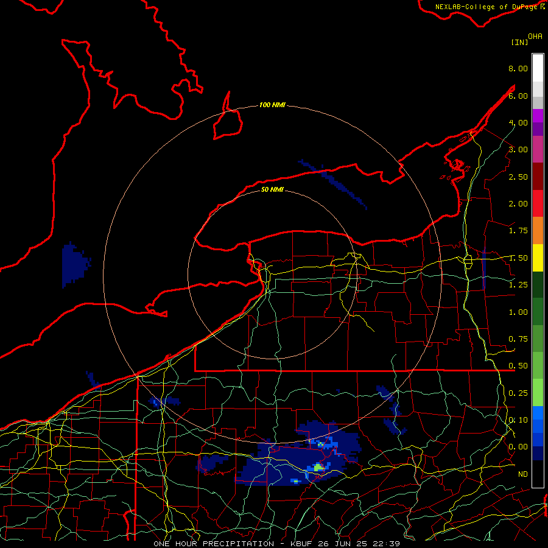This screenshot has height=548, width=548.
Task: Click the 6.00 legend value
Action: click(518, 96)
